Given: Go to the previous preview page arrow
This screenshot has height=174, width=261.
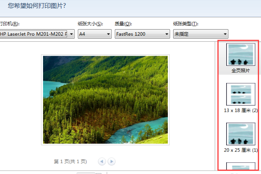Looking at the screenshot, I should (x=102, y=161).
